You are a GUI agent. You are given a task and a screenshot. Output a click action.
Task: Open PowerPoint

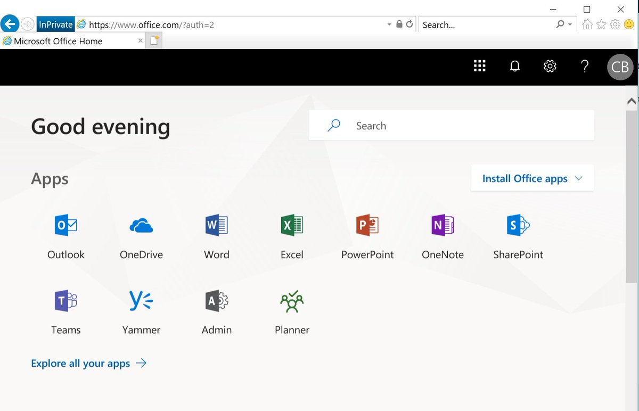click(x=367, y=234)
